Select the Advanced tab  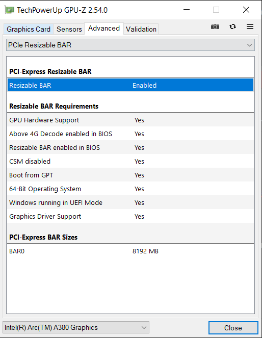click(104, 29)
